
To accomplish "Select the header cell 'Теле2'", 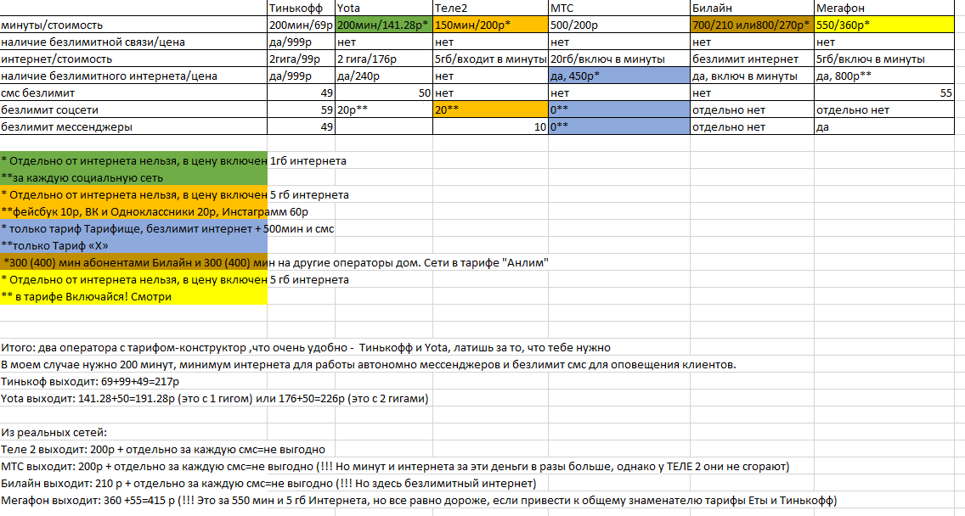I will point(490,8).
